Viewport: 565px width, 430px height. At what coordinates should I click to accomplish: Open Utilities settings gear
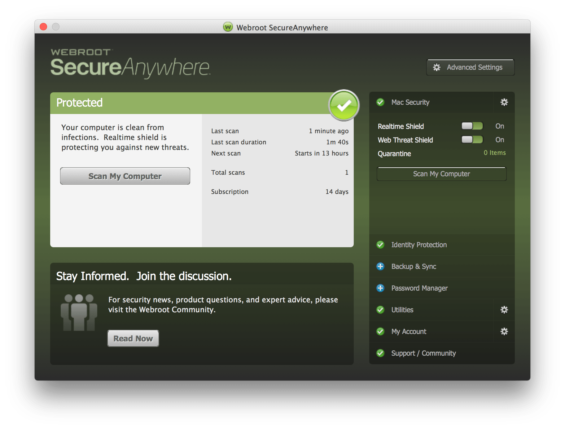pyautogui.click(x=504, y=310)
